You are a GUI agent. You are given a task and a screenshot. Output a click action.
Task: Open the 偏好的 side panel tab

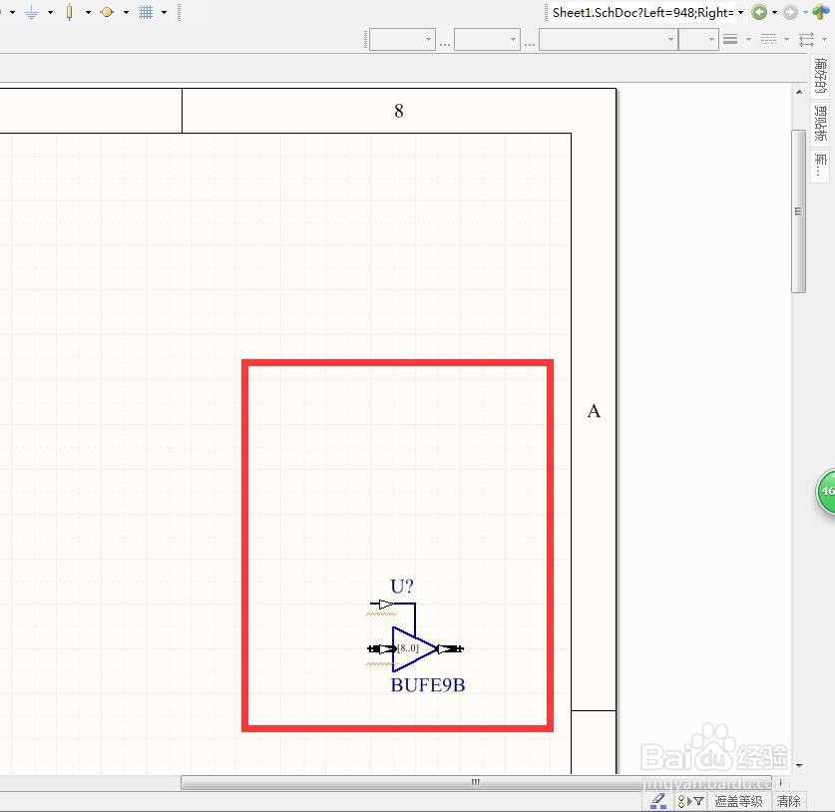pyautogui.click(x=820, y=76)
